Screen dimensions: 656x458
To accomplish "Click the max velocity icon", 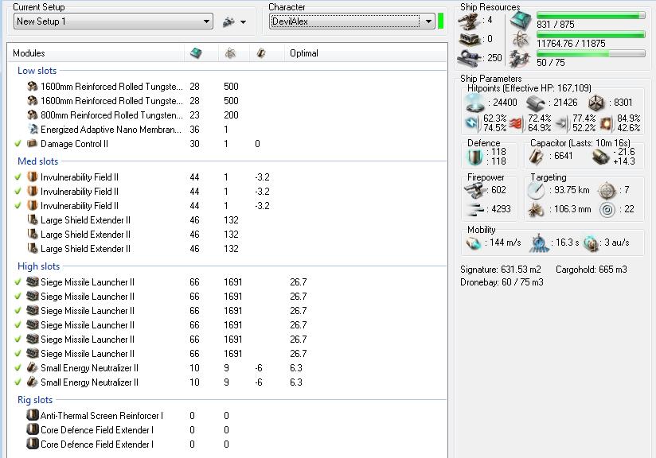I will click(474, 243).
